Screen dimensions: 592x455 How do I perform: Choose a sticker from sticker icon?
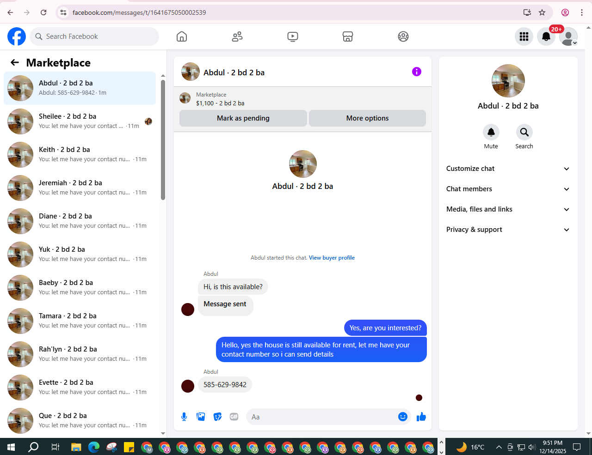(217, 417)
